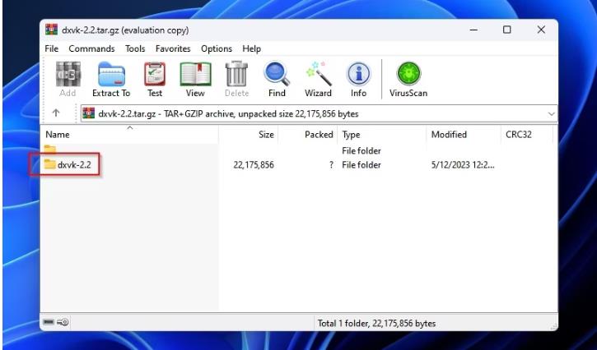Sort list by Name column header
Image resolution: width=597 pixels, height=350 pixels.
click(x=129, y=135)
